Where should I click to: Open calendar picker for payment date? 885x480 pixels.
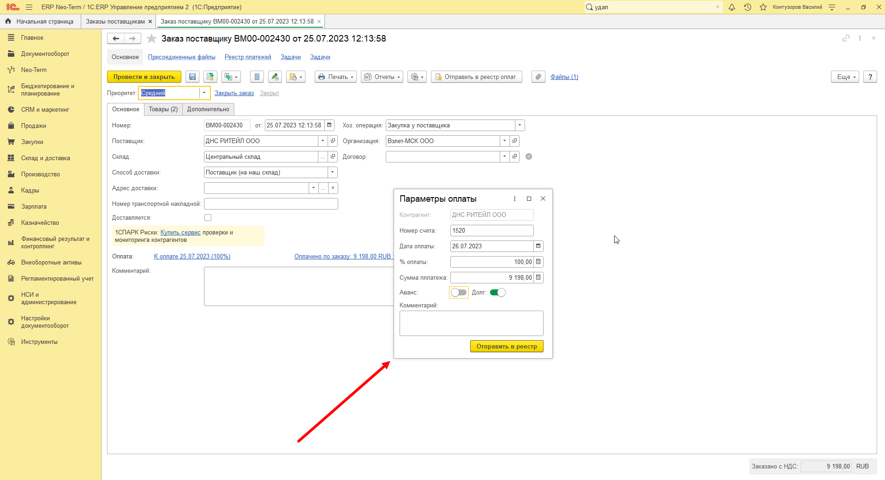click(538, 246)
